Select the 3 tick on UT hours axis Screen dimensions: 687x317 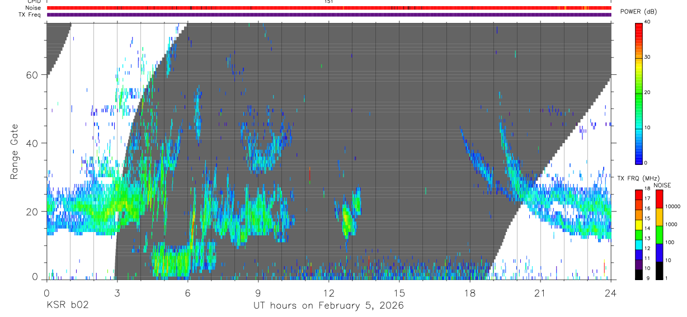117,292
